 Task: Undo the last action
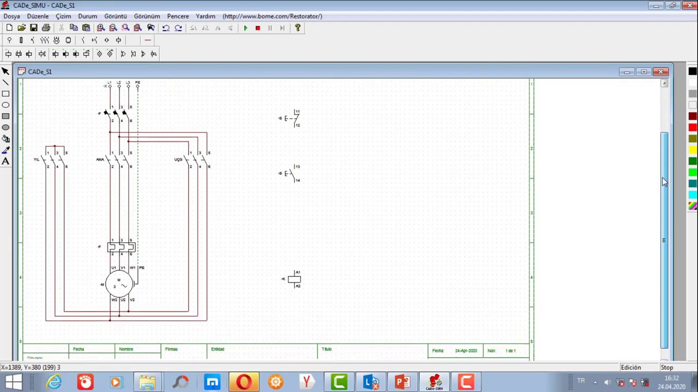point(166,28)
